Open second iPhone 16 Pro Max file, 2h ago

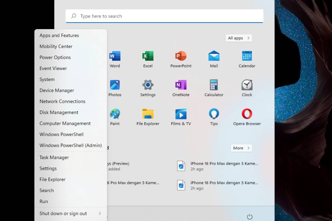pos(218,185)
